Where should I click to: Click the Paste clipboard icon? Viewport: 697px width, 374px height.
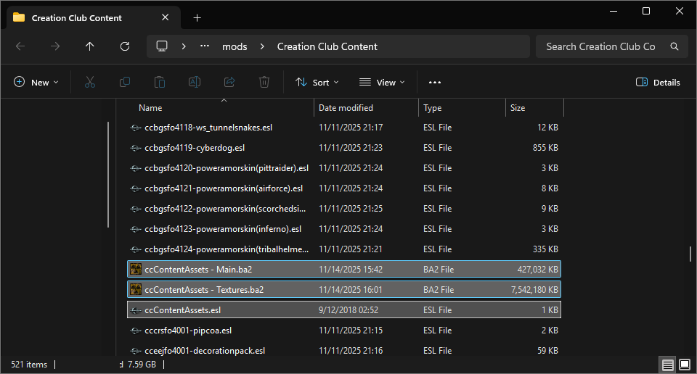click(160, 83)
